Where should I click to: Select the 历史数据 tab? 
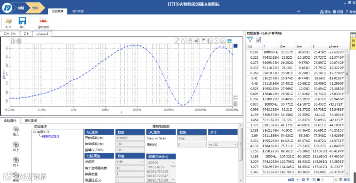(58, 11)
